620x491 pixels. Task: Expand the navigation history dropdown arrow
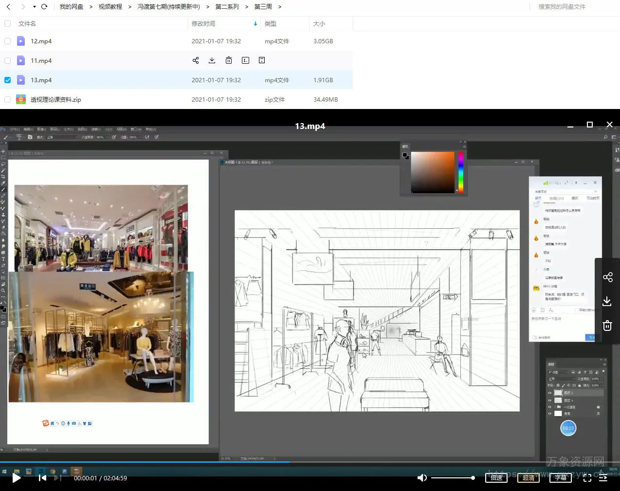[34, 7]
